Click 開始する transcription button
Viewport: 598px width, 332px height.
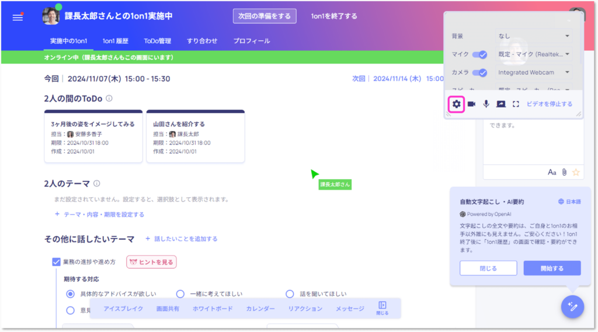point(552,268)
